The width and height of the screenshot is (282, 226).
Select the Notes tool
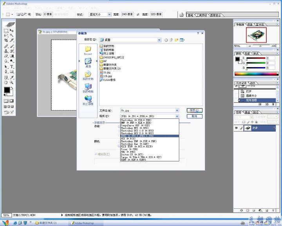tap(6, 78)
